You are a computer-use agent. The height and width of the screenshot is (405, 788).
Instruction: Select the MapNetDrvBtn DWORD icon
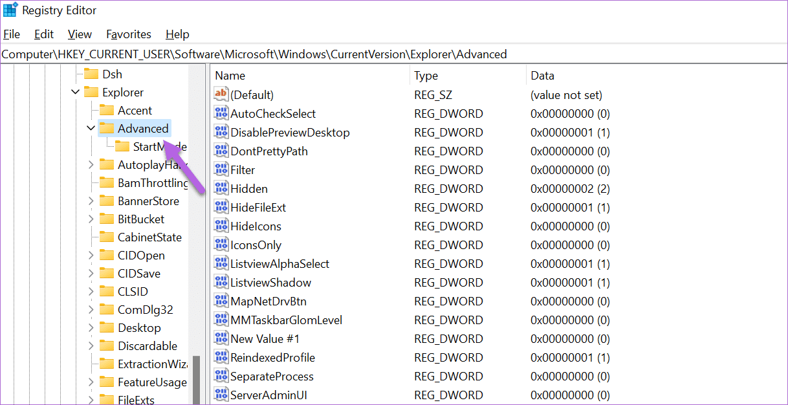(221, 301)
